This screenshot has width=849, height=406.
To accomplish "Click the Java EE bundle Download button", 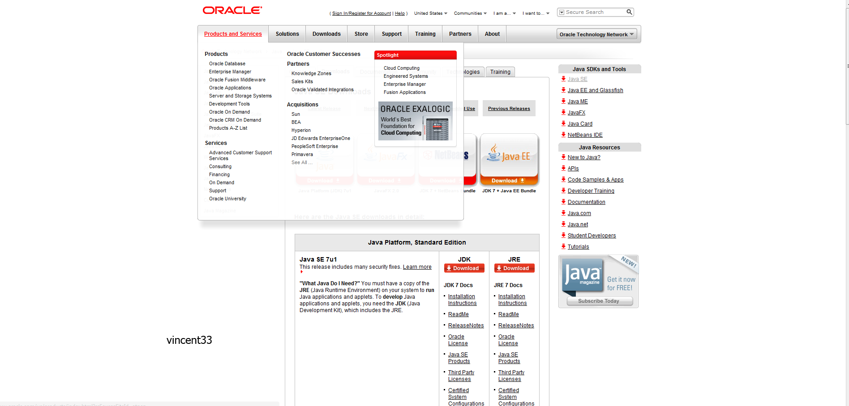I will (x=509, y=181).
